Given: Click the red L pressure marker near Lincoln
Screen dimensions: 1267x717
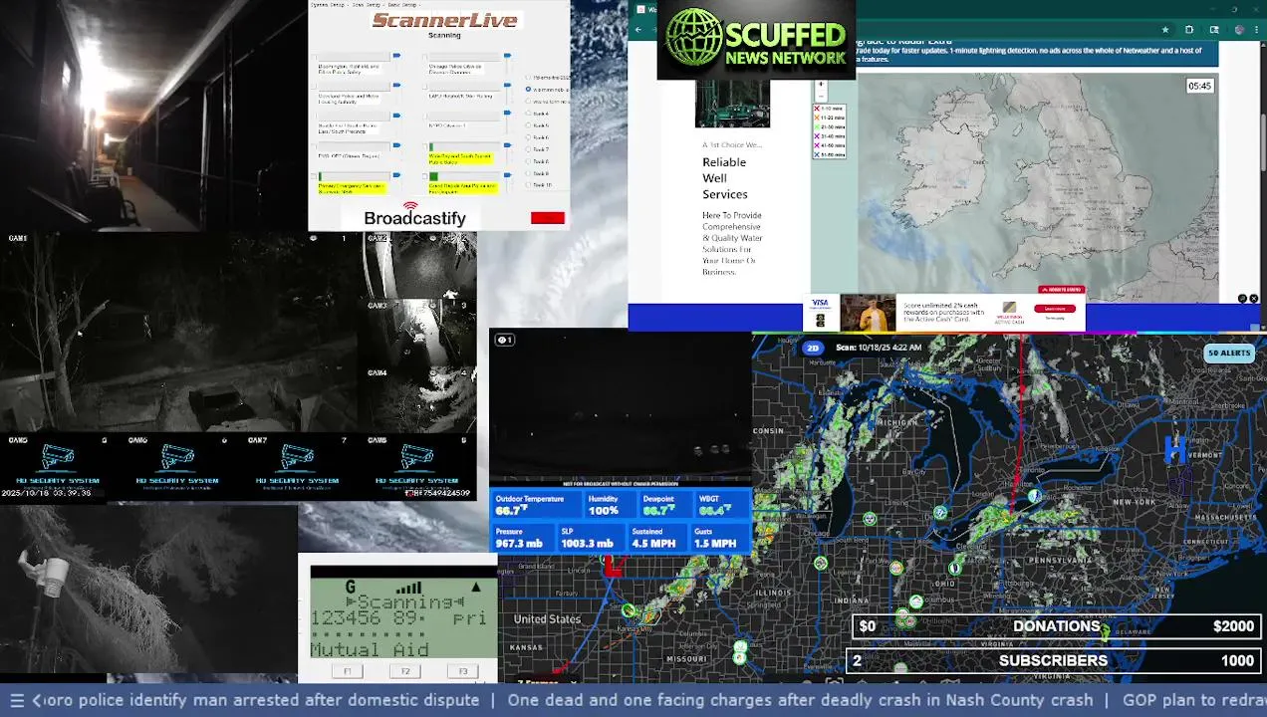Looking at the screenshot, I should 613,567.
